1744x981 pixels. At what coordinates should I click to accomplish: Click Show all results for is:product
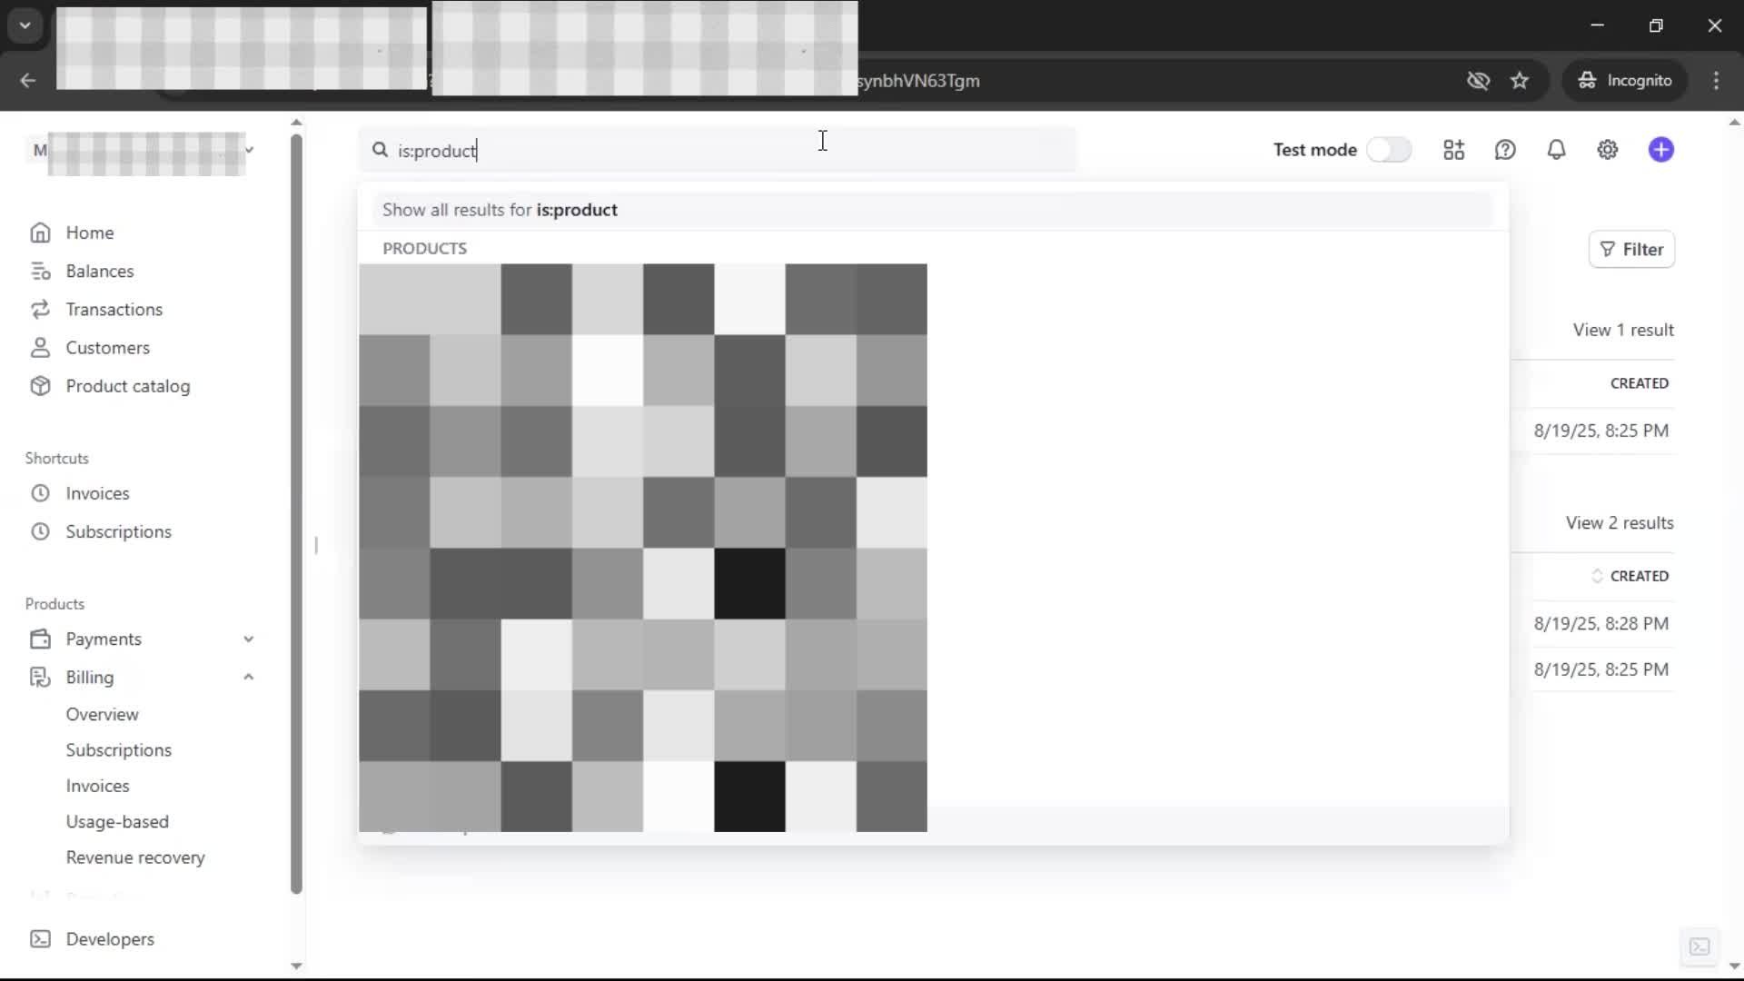click(x=500, y=210)
